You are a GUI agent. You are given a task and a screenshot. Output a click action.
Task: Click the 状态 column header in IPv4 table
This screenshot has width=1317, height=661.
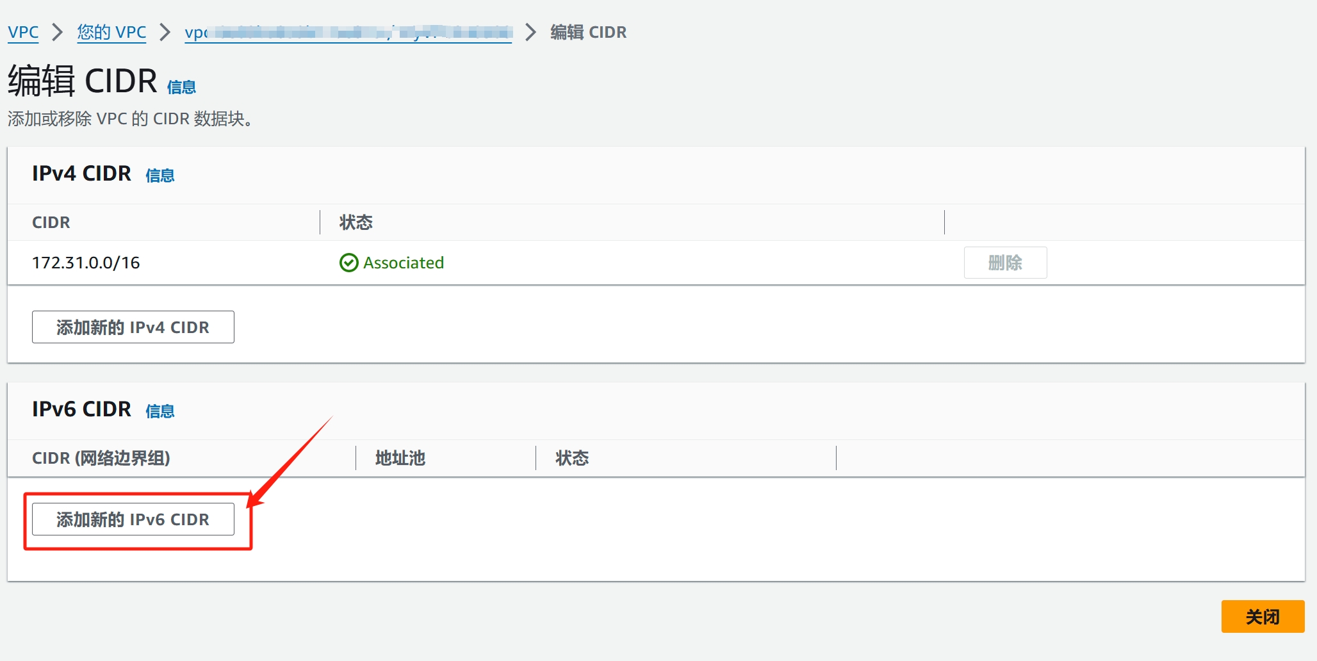click(x=356, y=222)
